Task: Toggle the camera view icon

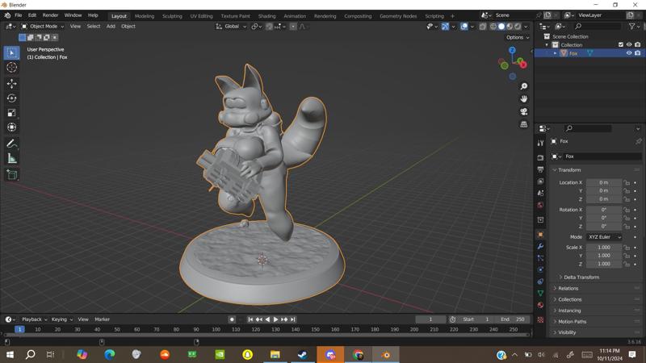Action: [523, 111]
